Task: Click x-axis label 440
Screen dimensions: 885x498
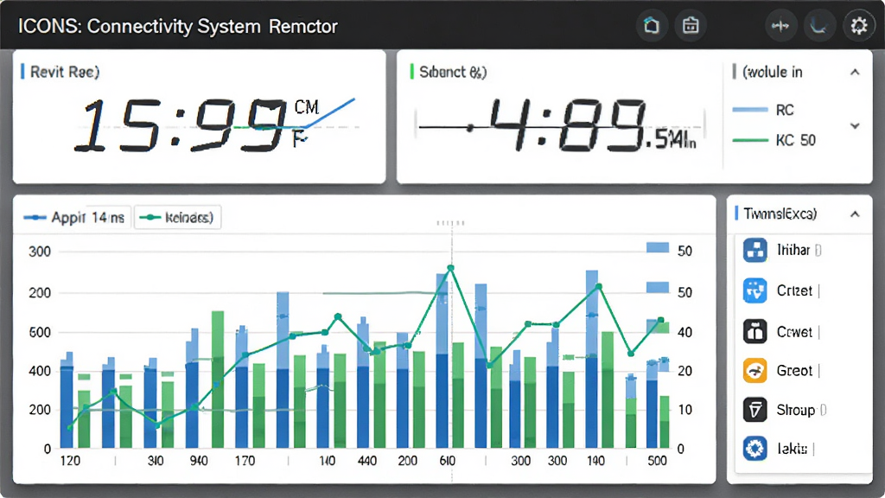Action: click(x=366, y=461)
